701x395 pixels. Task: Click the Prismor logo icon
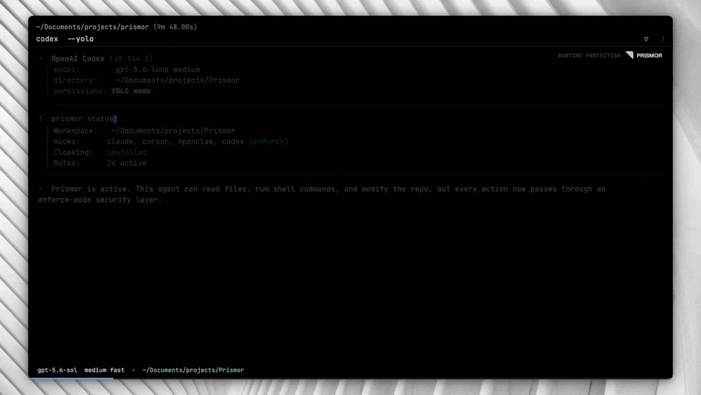coord(629,55)
